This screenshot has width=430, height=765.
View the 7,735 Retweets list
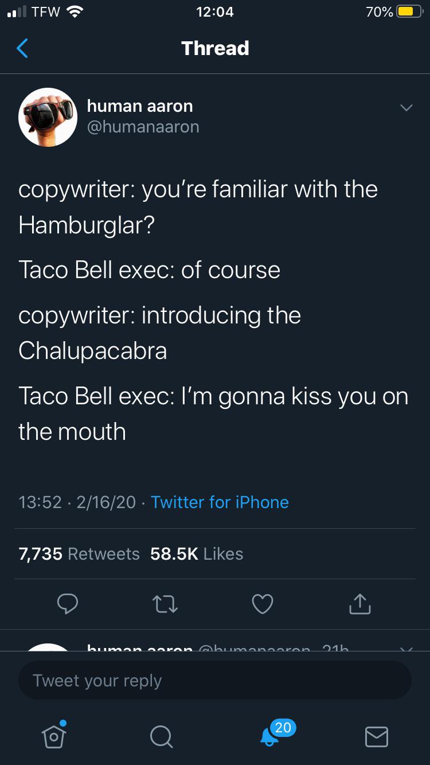pos(79,554)
